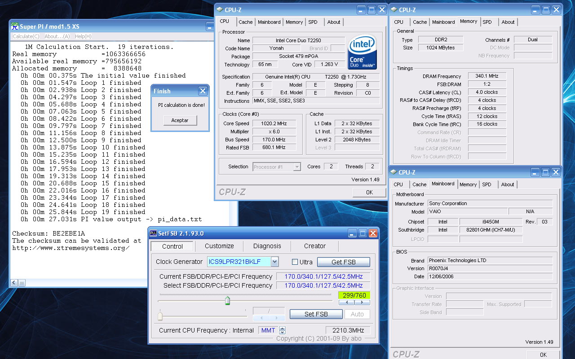Click the Current FSB frequency value field

pyautogui.click(x=323, y=276)
